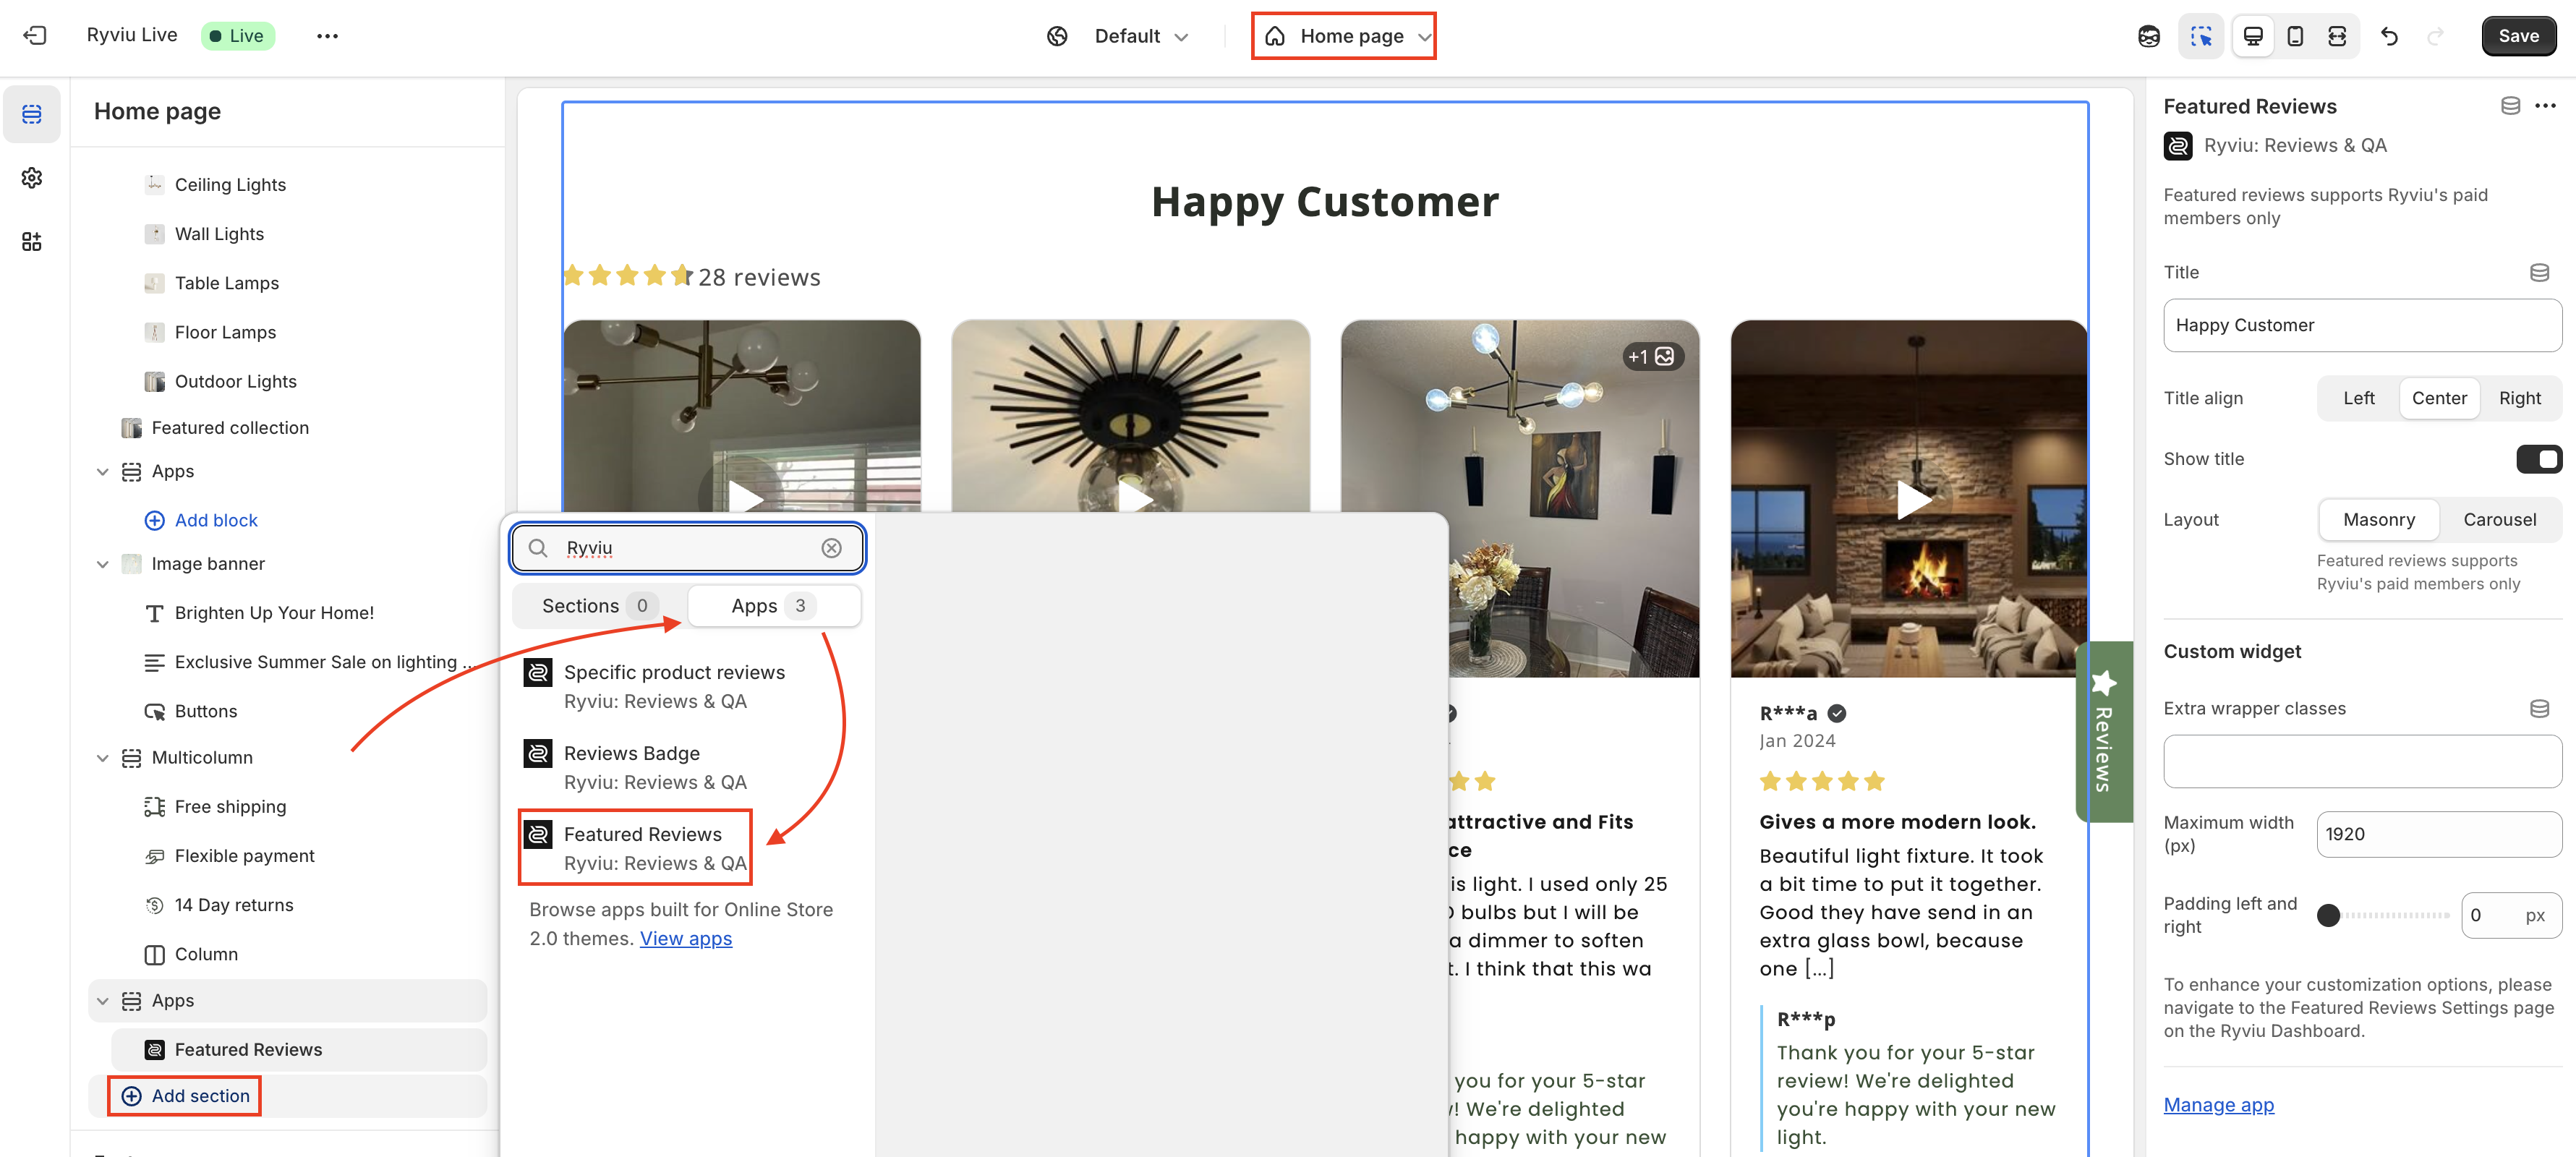Select Ceiling Lights in the sidebar
Image resolution: width=2576 pixels, height=1157 pixels.
(230, 185)
